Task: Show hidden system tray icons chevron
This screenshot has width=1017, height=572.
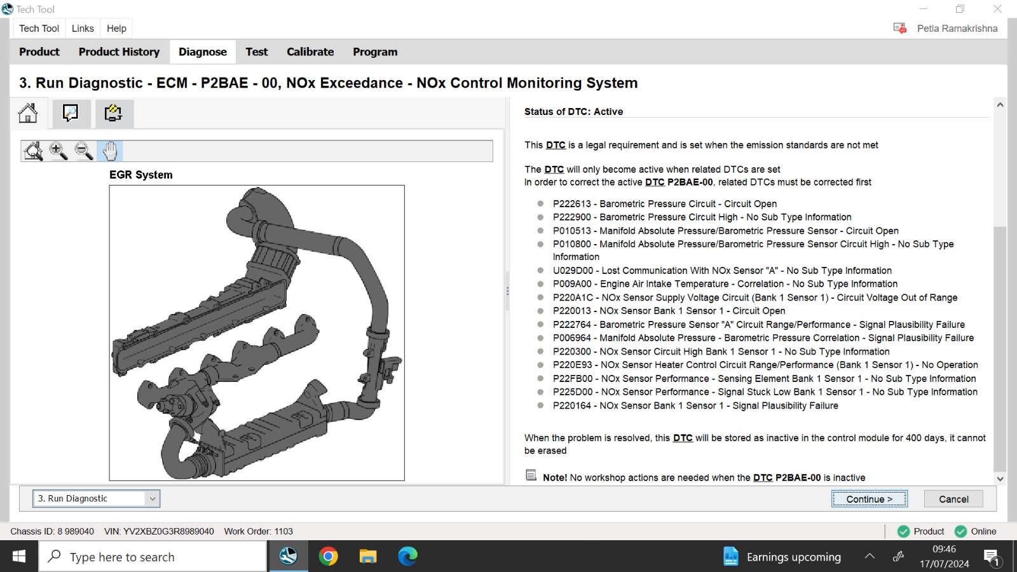Action: tap(870, 557)
